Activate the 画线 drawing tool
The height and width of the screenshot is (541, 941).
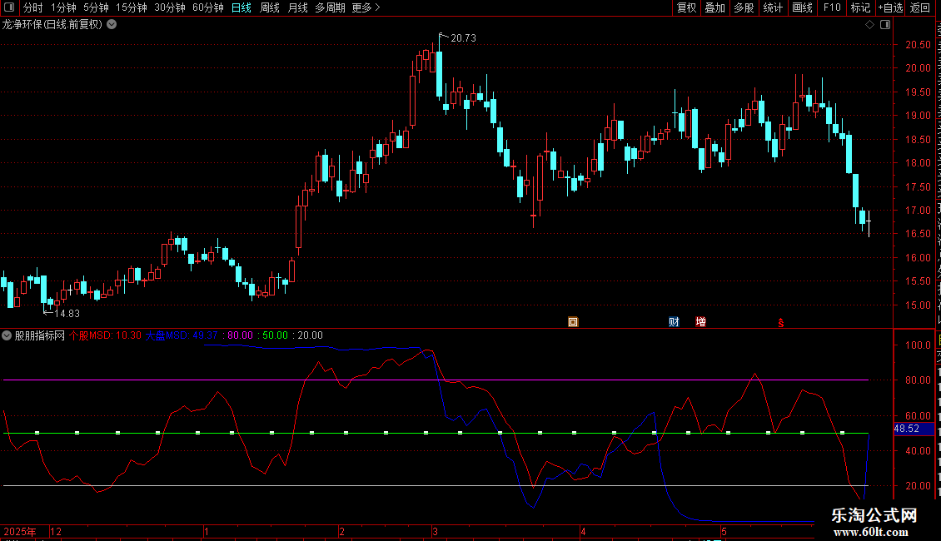click(x=802, y=7)
